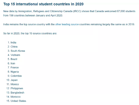Select France in the country list
Viewport: 139px width, 105px height.
(15, 67)
